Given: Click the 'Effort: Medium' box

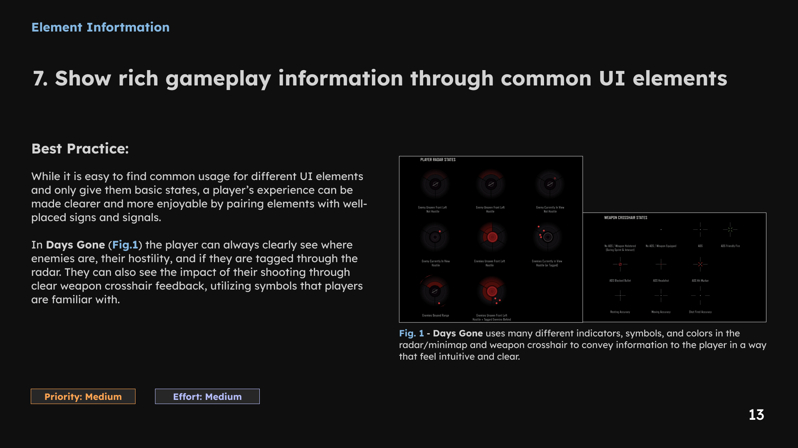Looking at the screenshot, I should point(207,397).
